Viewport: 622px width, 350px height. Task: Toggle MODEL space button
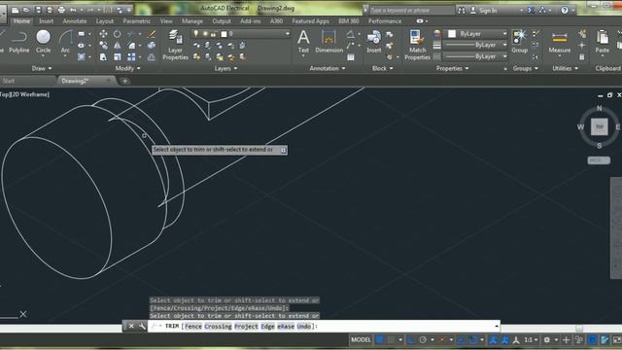(x=361, y=339)
